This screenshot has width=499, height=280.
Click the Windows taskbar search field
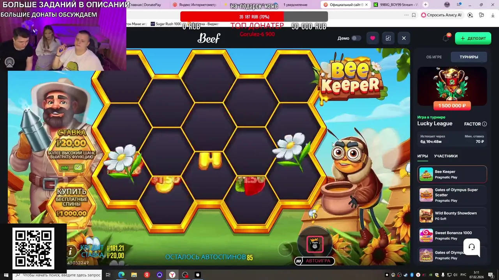pyautogui.click(x=57, y=275)
